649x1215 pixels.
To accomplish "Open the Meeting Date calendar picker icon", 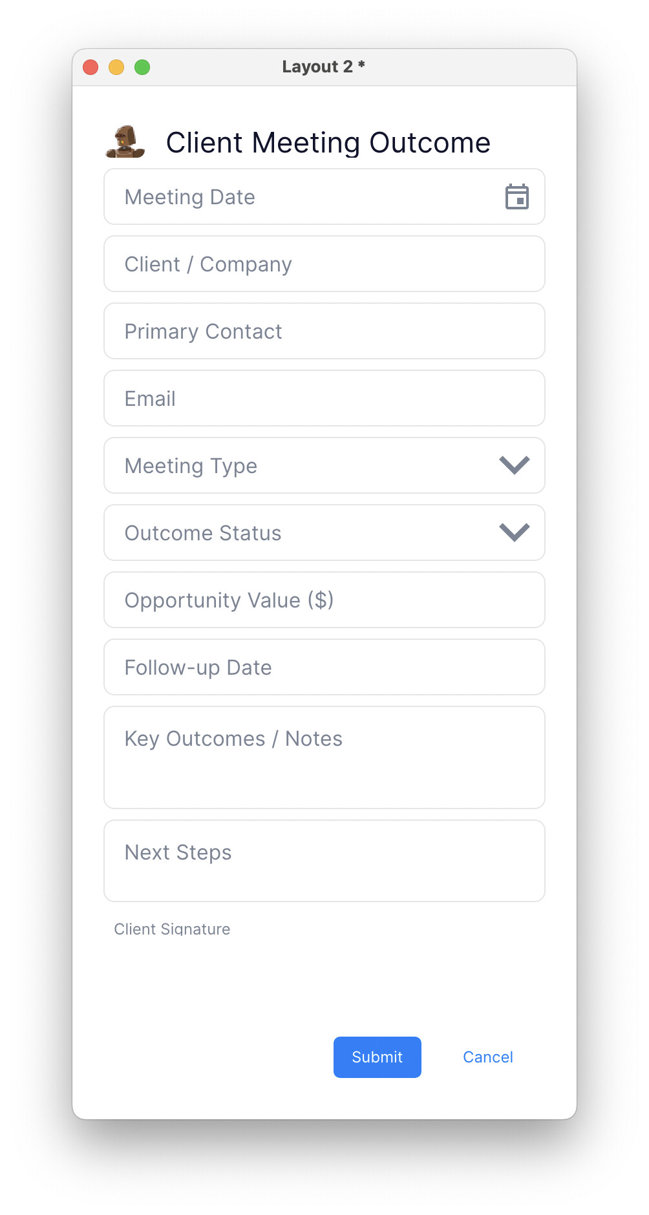I will tap(516, 197).
